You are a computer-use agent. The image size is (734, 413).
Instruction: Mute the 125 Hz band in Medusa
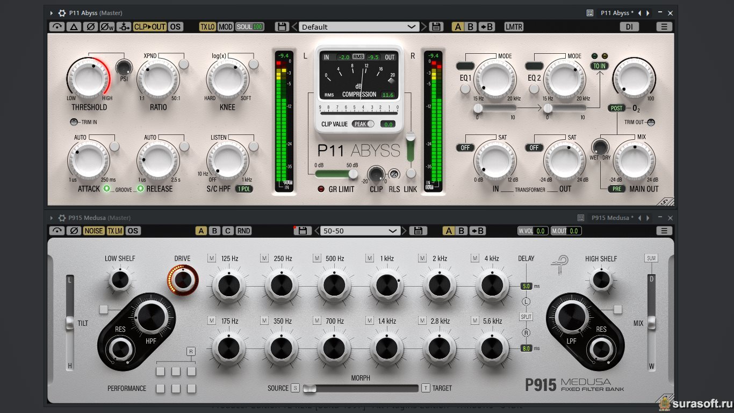[x=212, y=258]
